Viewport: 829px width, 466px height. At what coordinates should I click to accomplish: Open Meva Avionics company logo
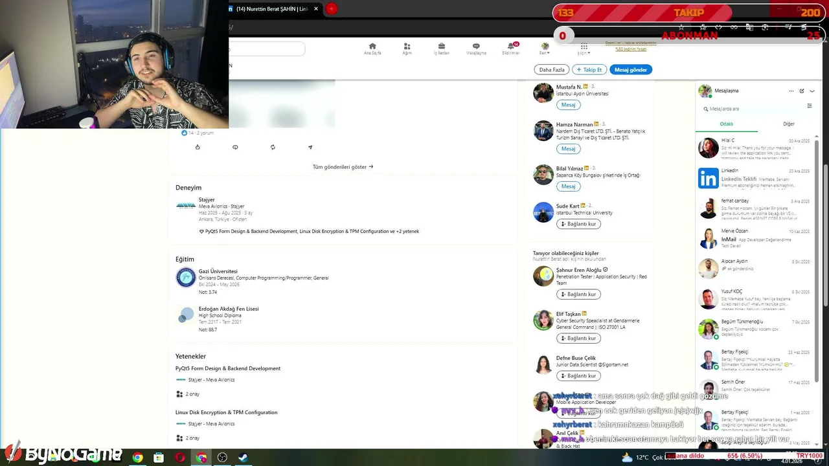point(186,205)
